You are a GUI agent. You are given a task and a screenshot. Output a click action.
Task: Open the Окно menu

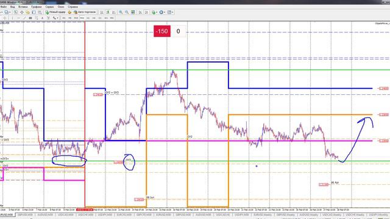click(x=61, y=7)
